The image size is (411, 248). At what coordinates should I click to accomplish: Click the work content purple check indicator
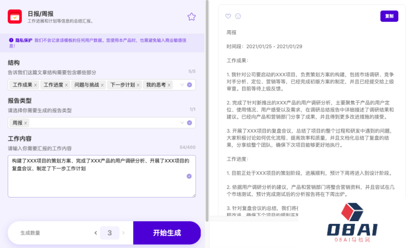tap(189, 176)
